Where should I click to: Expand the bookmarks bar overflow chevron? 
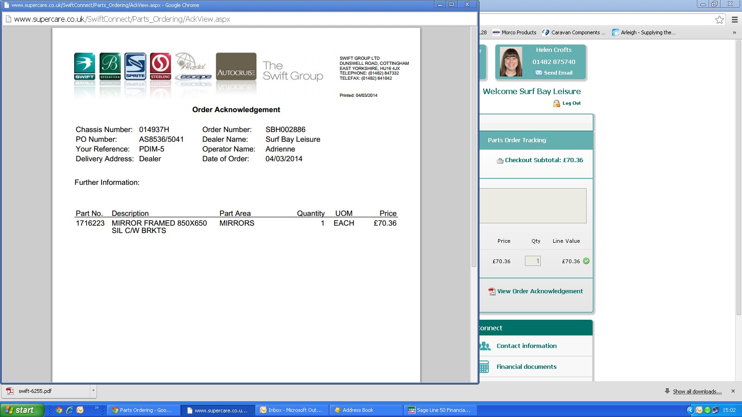734,32
